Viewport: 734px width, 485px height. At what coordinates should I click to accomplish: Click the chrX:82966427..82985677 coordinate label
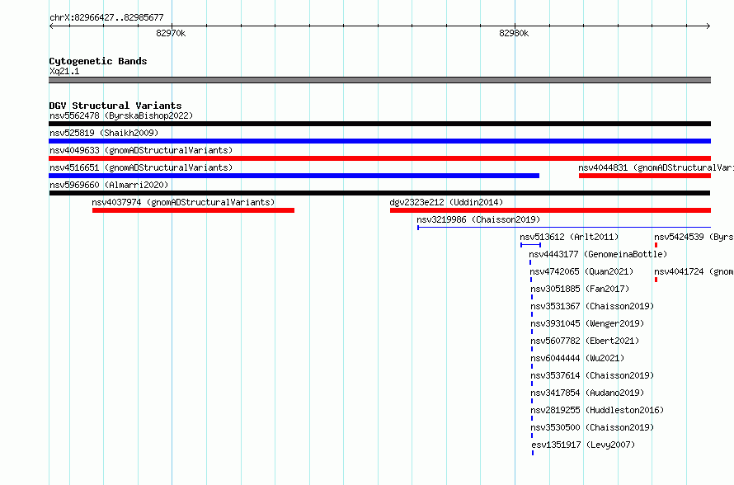click(x=106, y=17)
